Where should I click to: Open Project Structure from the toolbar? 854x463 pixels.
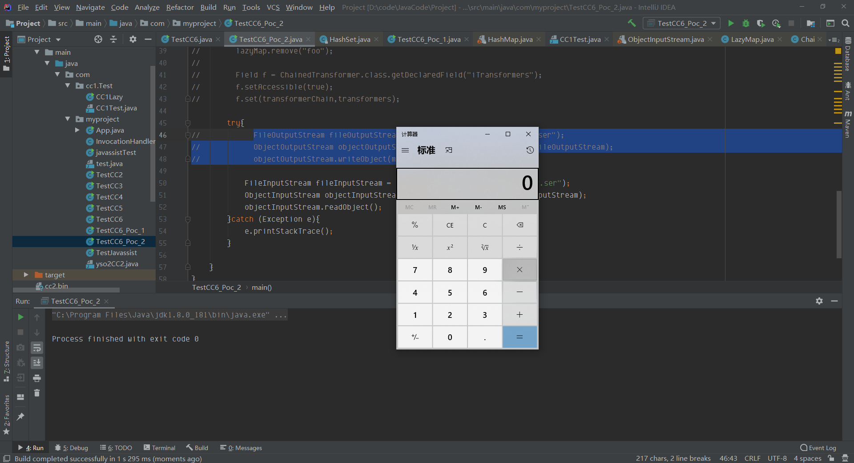(x=811, y=23)
